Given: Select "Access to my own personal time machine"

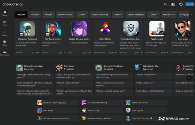Looking at the screenshot, I should point(114,84).
